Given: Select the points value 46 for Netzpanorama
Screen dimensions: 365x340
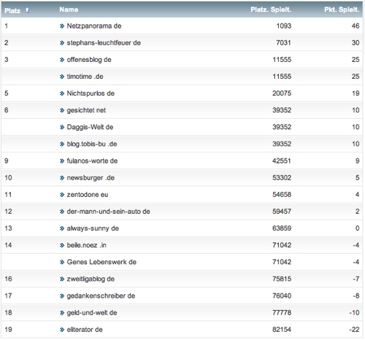Looking at the screenshot, I should 356,26.
